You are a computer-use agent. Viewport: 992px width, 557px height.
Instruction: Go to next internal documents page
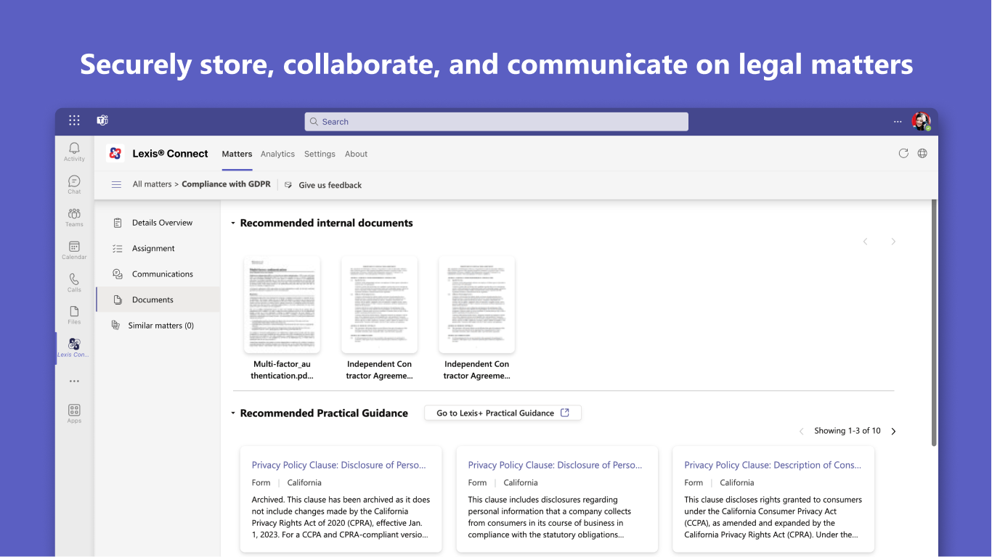[893, 242]
